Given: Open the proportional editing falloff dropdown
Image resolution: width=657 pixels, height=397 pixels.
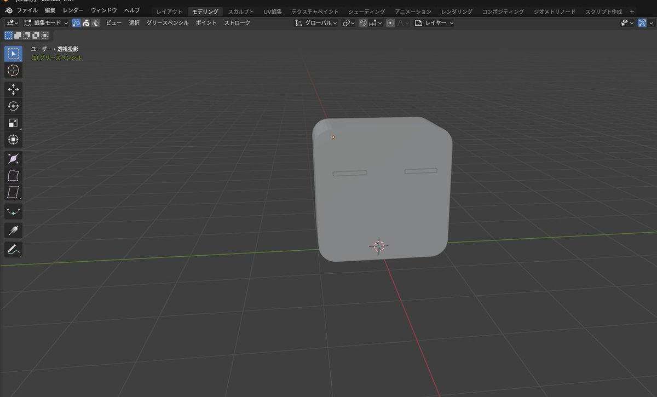Looking at the screenshot, I should (x=402, y=23).
